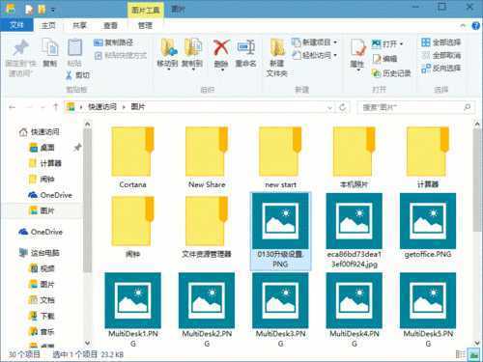Select the getoffice.PNG image file

(x=428, y=226)
